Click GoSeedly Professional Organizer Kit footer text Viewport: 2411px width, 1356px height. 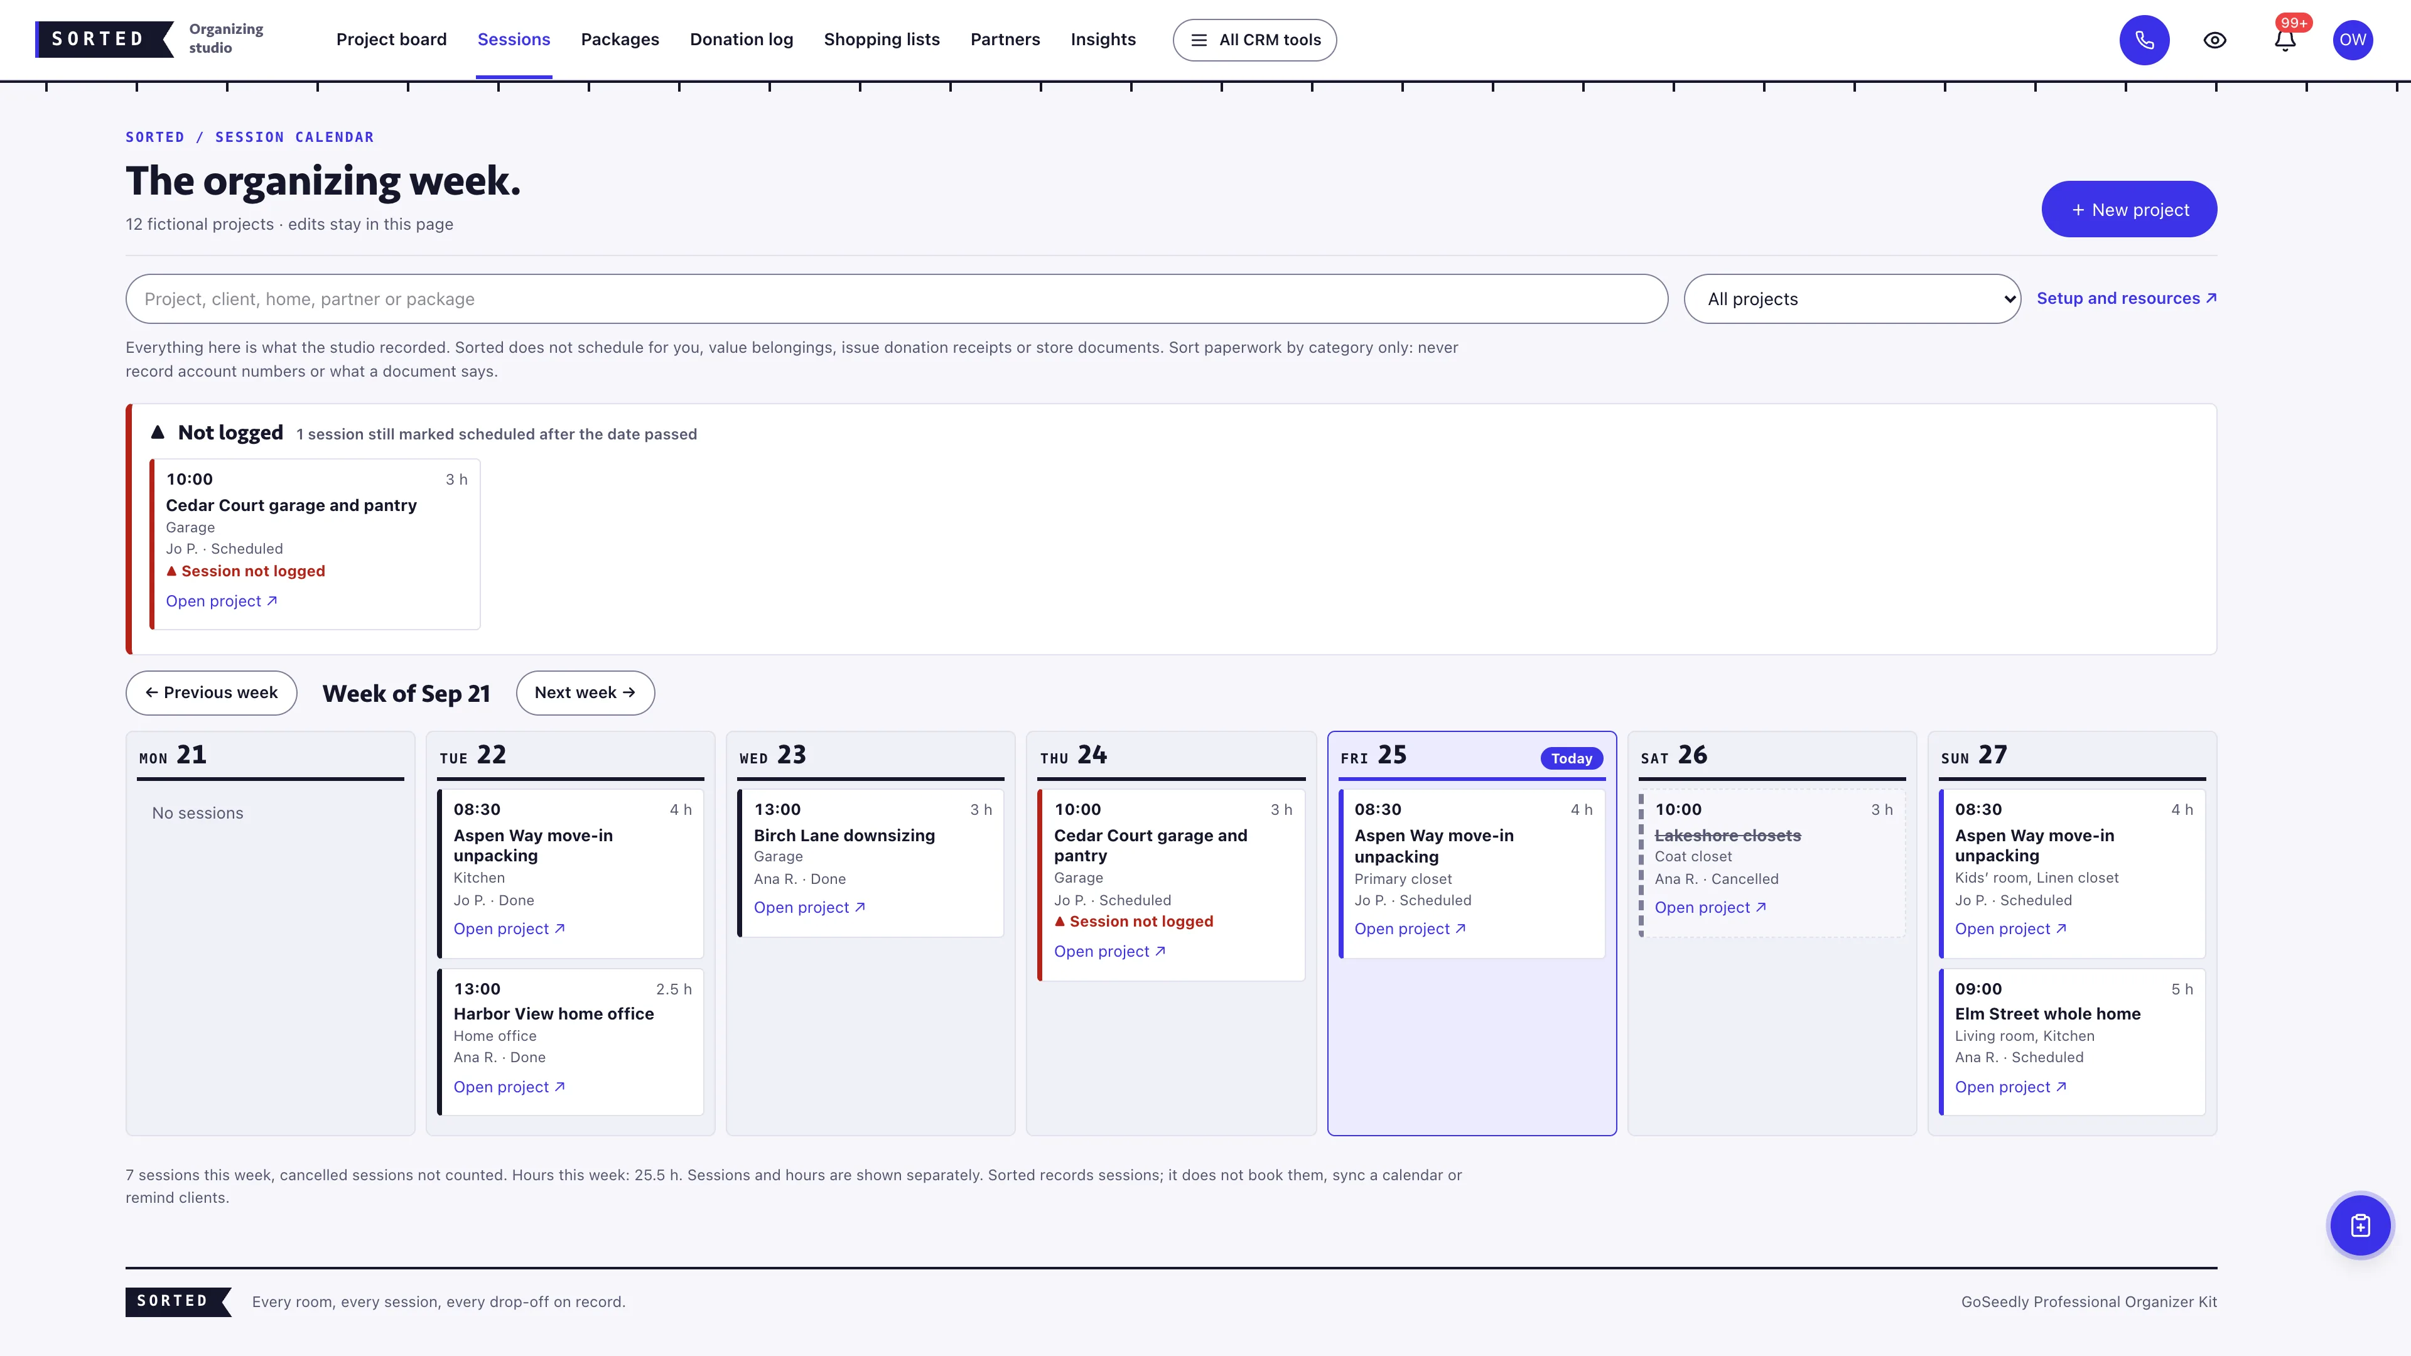point(2088,1302)
